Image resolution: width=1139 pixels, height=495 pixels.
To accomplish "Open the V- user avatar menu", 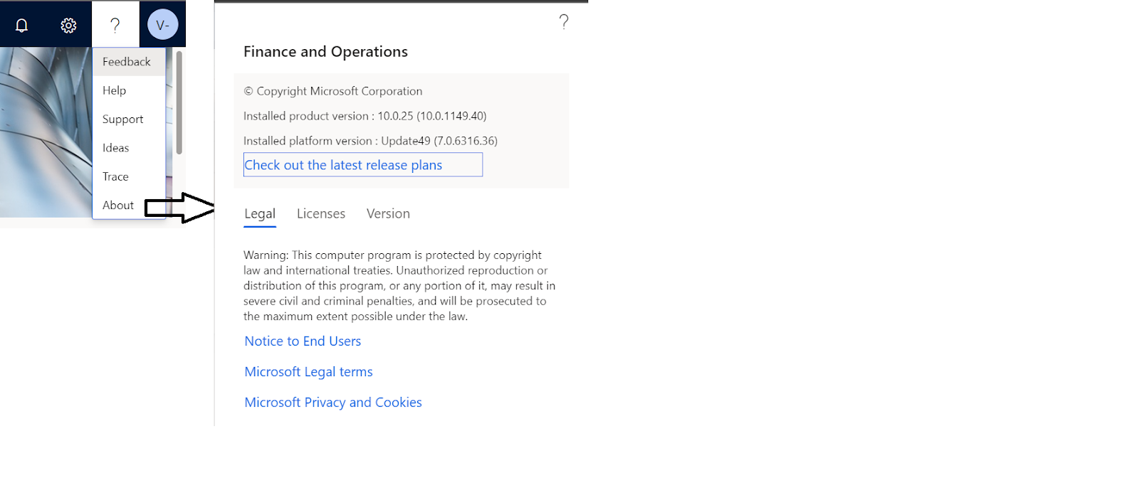I will pos(162,25).
